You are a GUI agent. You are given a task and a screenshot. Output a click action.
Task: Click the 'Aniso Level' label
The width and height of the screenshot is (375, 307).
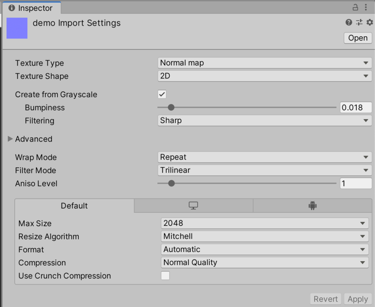coord(36,184)
